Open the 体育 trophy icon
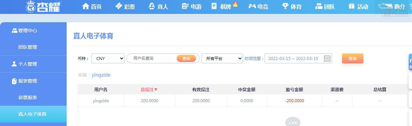 [285, 6]
